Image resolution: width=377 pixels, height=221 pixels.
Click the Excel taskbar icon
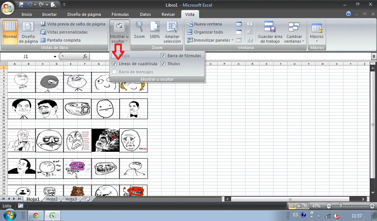point(52,215)
